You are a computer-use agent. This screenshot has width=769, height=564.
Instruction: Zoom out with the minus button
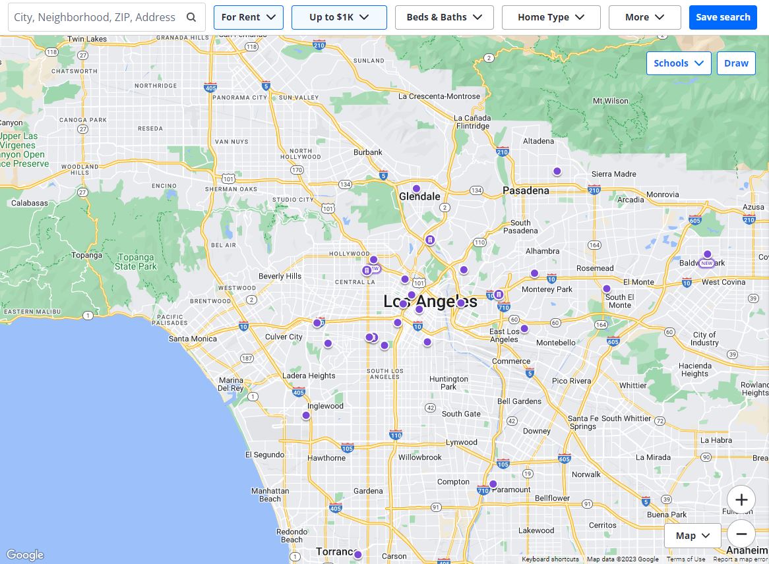pos(741,534)
